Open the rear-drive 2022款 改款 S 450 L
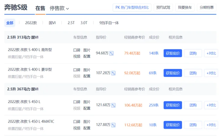The width and height of the screenshot is (223, 136). click(x=24, y=102)
